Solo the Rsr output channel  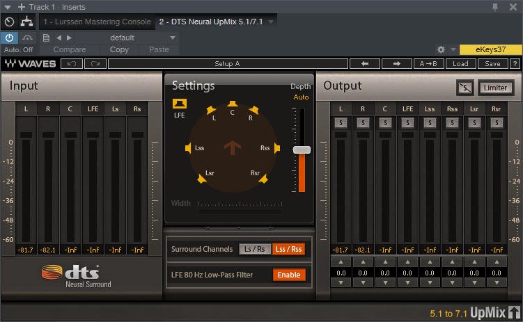(497, 123)
